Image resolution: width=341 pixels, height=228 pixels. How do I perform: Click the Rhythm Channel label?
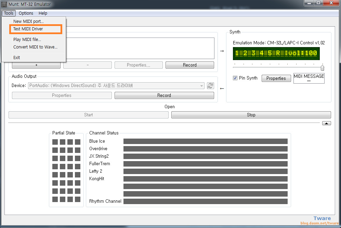[x=105, y=201]
